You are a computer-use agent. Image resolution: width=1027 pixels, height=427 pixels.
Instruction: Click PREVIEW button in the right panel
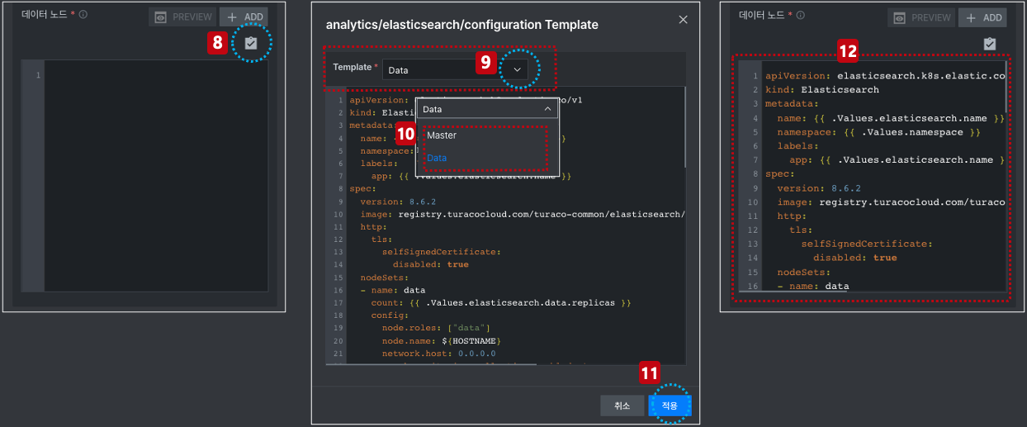pyautogui.click(x=921, y=17)
